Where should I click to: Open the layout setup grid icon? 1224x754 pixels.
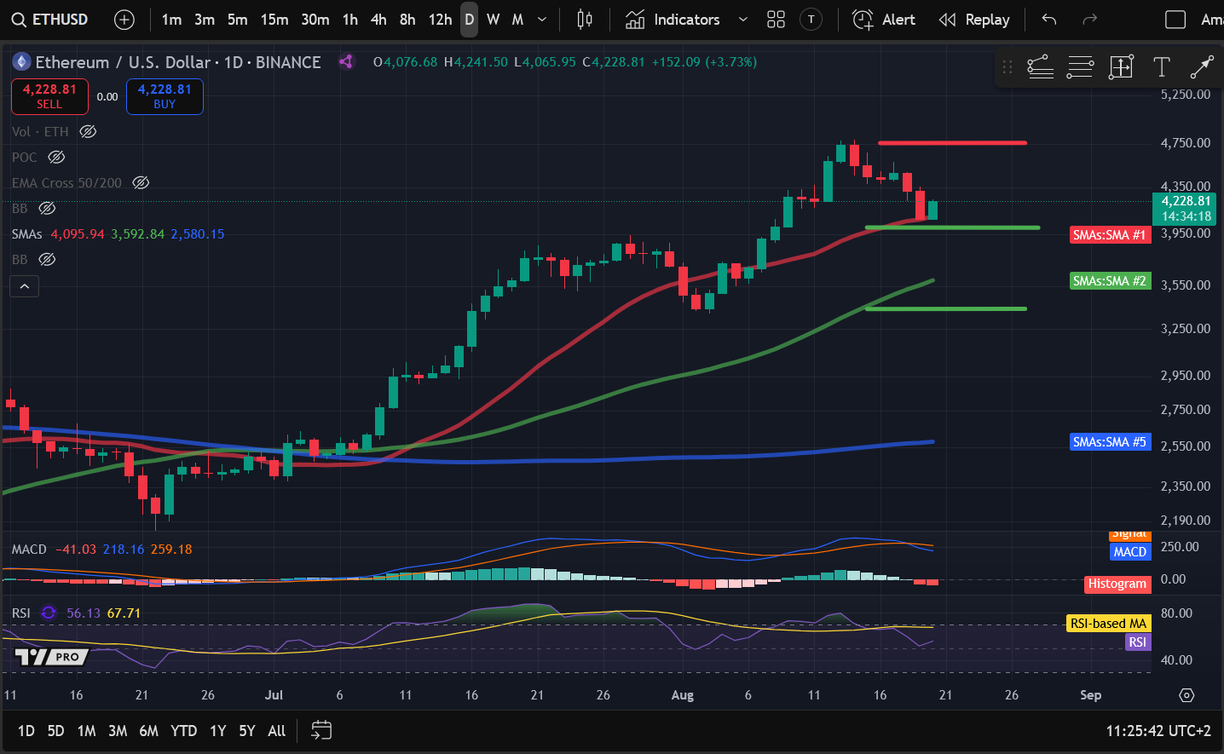click(776, 20)
